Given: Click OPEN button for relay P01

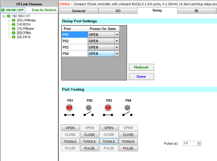Looking at the screenshot, I should pyautogui.click(x=70, y=128).
